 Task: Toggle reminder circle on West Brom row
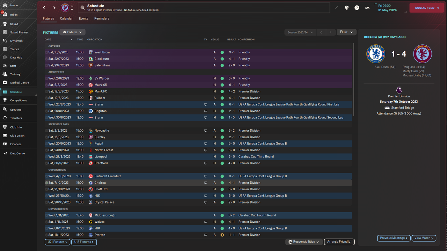click(x=46, y=52)
